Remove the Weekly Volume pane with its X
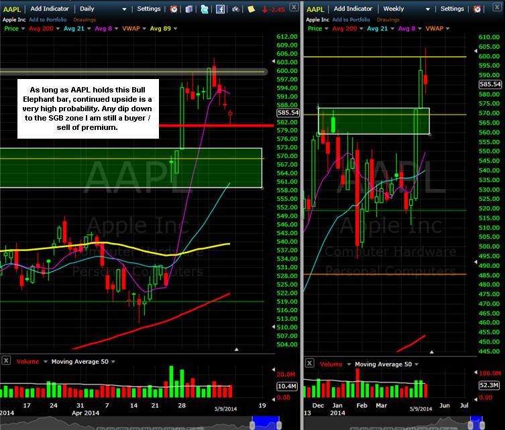This screenshot has width=505, height=430. click(310, 363)
